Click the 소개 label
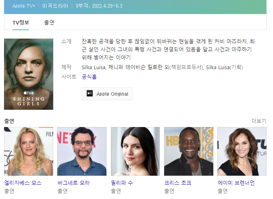This screenshot has height=199, width=273. click(67, 41)
